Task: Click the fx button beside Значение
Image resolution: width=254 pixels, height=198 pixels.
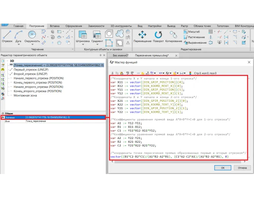Action: [3, 118]
